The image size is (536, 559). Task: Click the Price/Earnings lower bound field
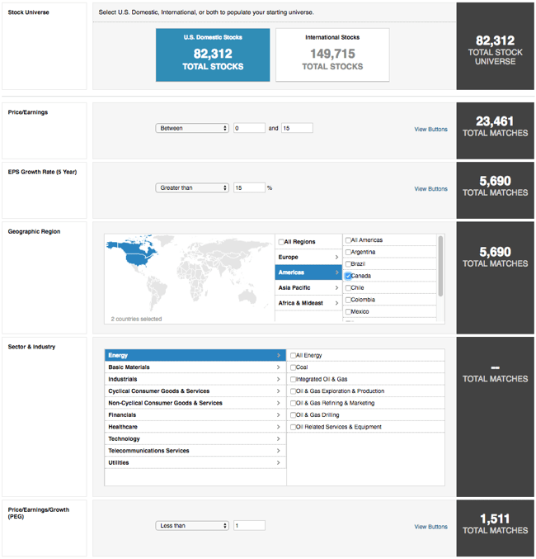click(249, 128)
